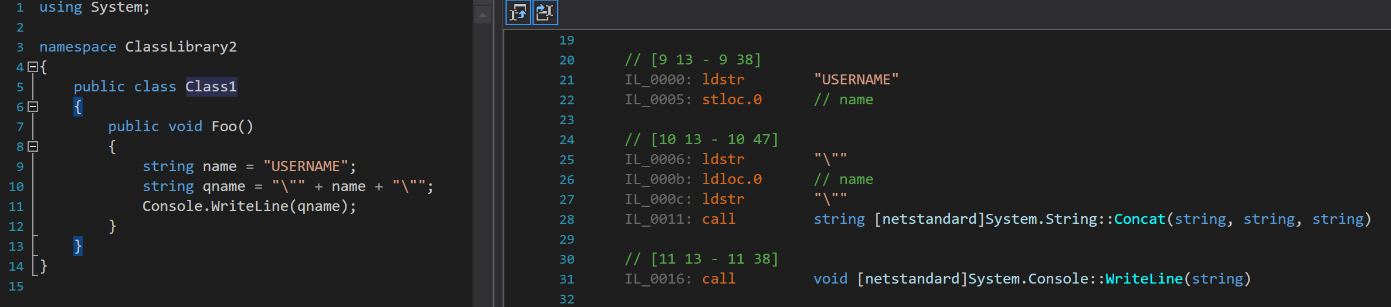Click the Foo() method name
Viewport: 1391px width, 307px height.
pyautogui.click(x=232, y=127)
